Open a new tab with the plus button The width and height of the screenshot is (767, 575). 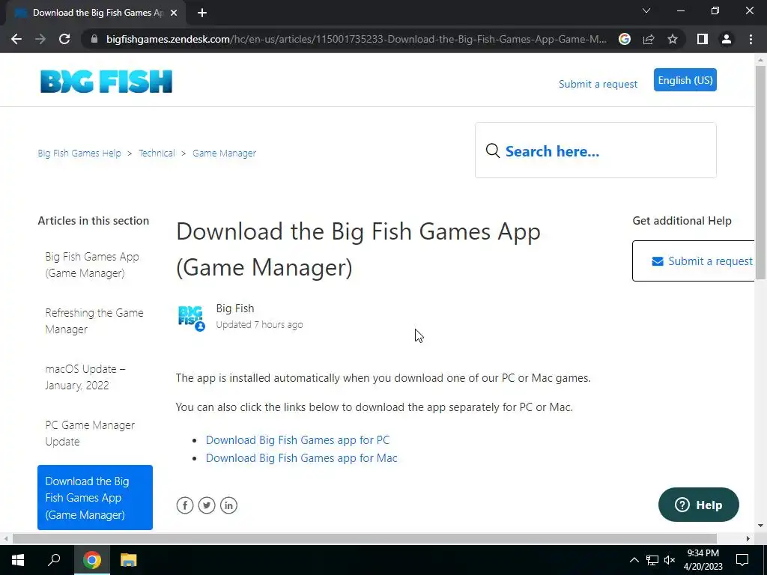click(x=202, y=13)
